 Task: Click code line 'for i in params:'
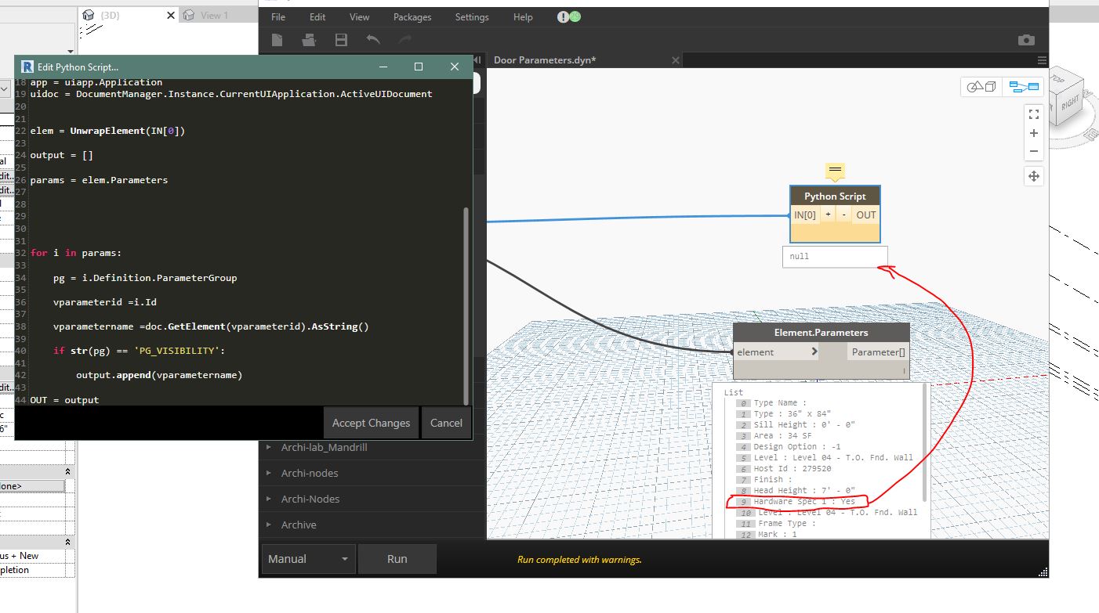click(76, 253)
